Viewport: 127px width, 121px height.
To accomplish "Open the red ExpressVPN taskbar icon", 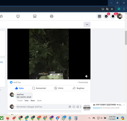I will tap(14, 118).
